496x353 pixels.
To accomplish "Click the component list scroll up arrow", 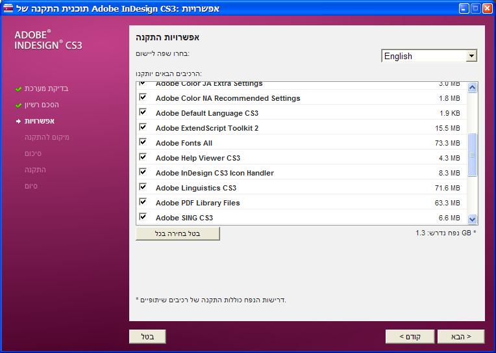I will coord(472,88).
